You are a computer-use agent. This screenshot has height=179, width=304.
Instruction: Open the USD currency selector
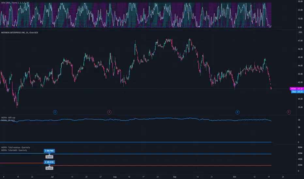(300, 32)
